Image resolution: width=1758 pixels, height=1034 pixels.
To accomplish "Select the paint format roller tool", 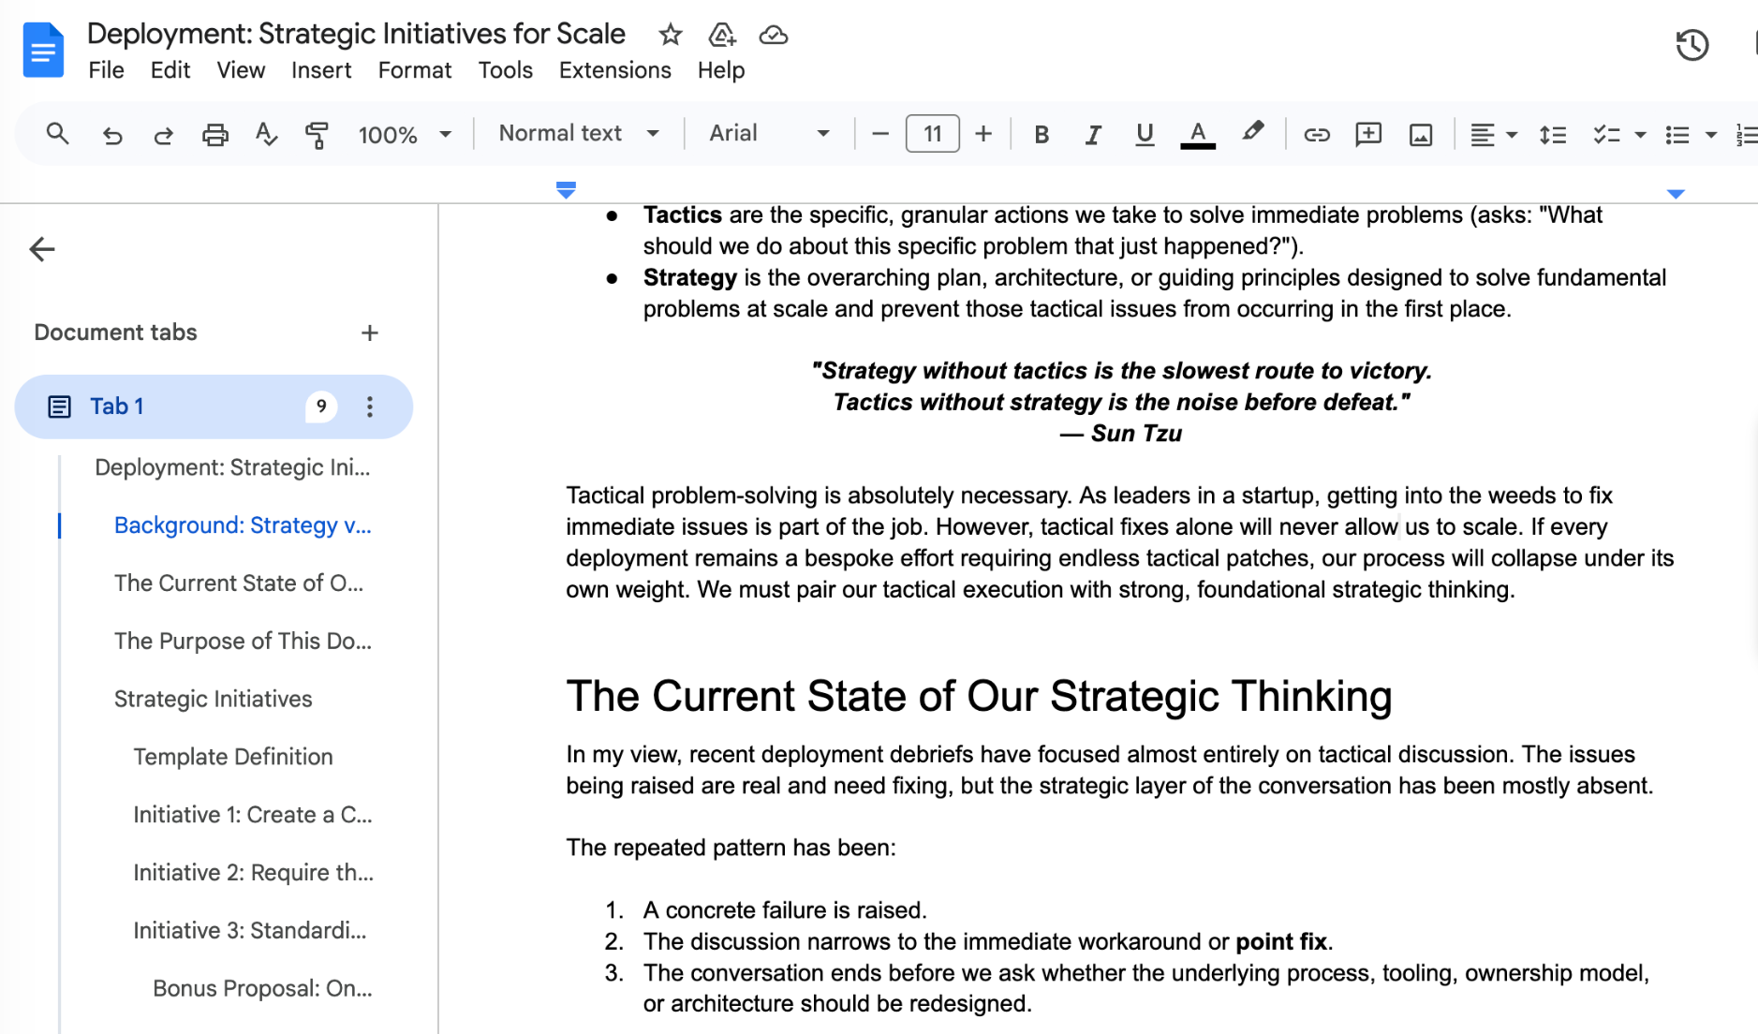I will point(317,135).
